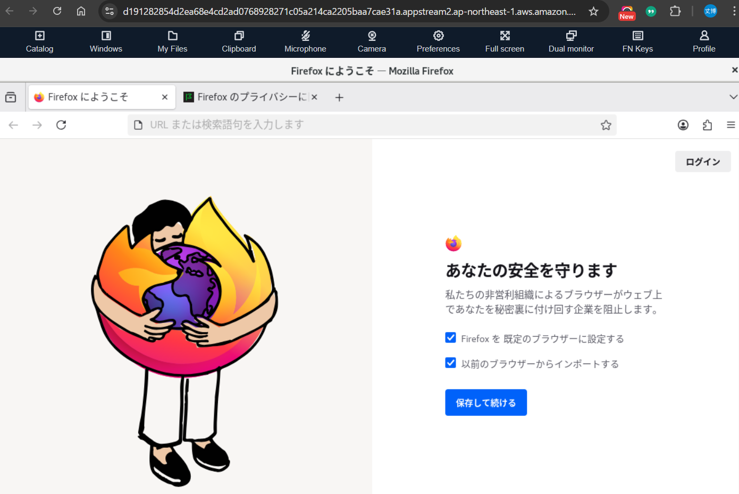Switch to Full screen mode

(505, 42)
